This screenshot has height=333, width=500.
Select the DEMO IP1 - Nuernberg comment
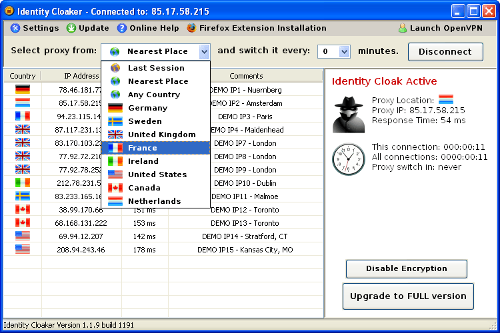(245, 90)
